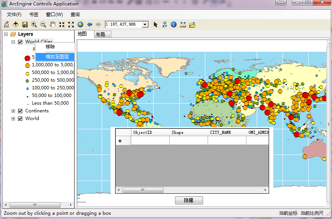Click the yellow 500,000 to 1,000,000 symbol

27,74
